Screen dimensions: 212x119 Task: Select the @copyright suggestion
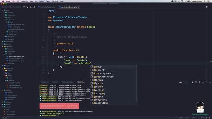coord(114,100)
